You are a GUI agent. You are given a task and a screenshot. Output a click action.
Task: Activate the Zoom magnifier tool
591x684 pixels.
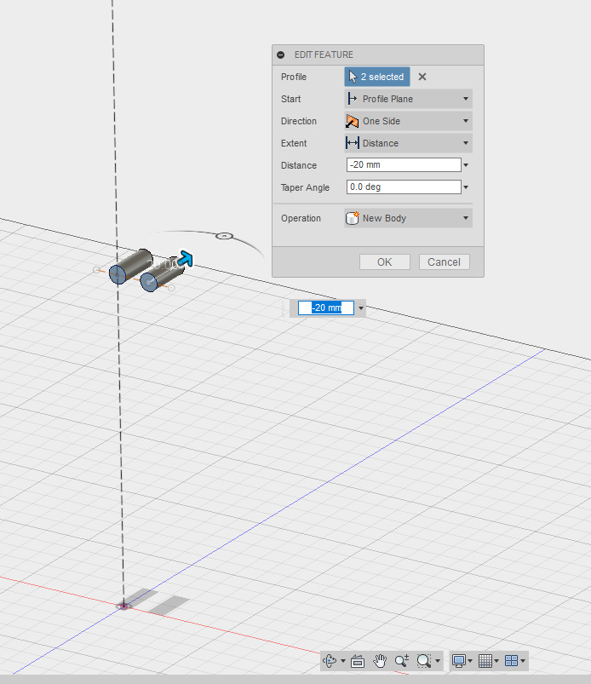(402, 661)
